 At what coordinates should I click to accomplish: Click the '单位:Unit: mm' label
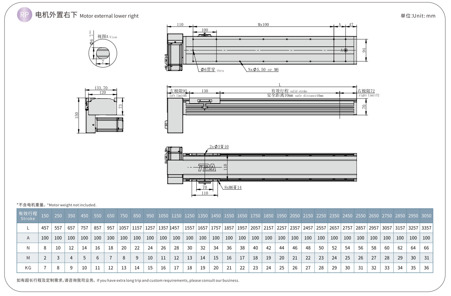pyautogui.click(x=418, y=16)
